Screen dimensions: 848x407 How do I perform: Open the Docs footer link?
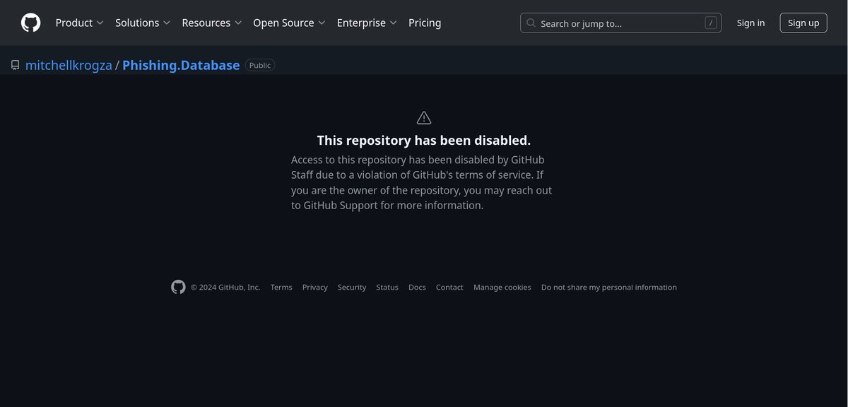[417, 287]
